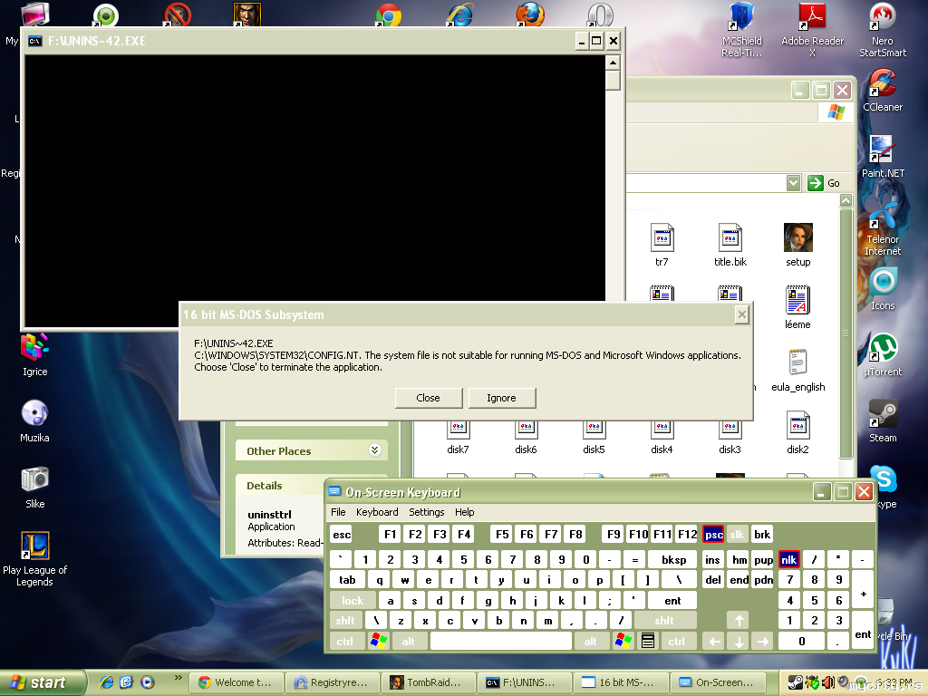Expand the Other Places panel chevron
This screenshot has width=928, height=696.
(x=374, y=449)
